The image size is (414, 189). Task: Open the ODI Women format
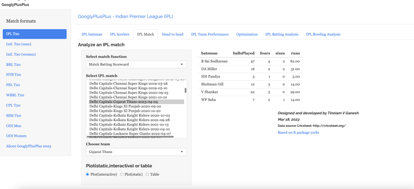(16, 136)
